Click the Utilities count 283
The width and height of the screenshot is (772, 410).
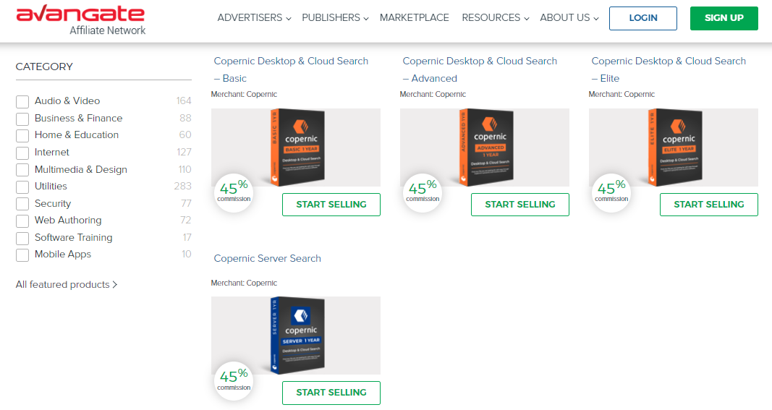[182, 186]
